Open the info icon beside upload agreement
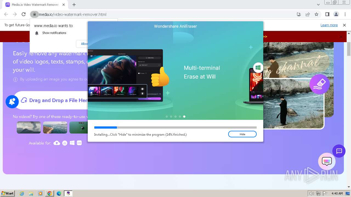 pos(15,79)
